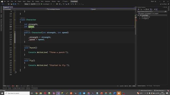Collapse the class Character code block

(15, 20)
